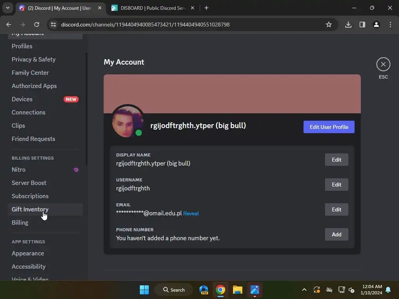The image size is (399, 299).
Task: Open Friend Requests settings
Action: tap(45, 139)
